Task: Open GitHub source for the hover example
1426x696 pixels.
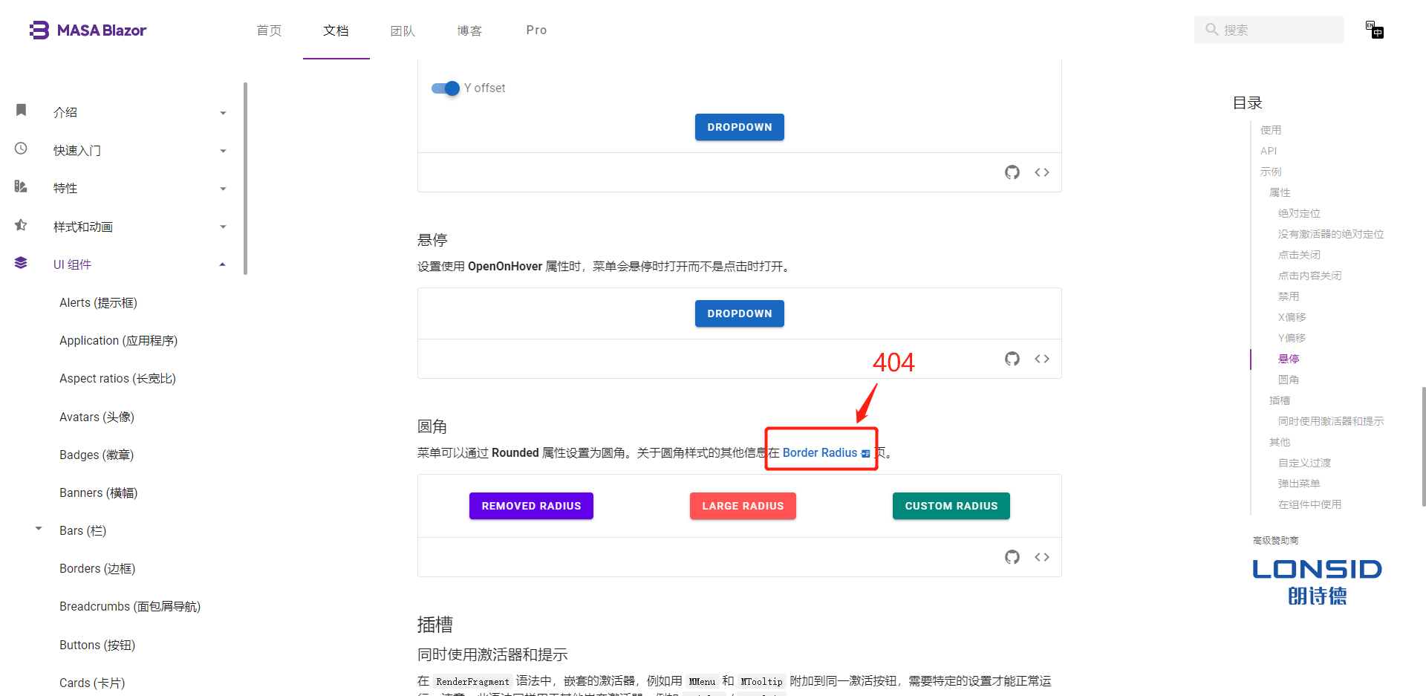Action: click(x=1012, y=359)
